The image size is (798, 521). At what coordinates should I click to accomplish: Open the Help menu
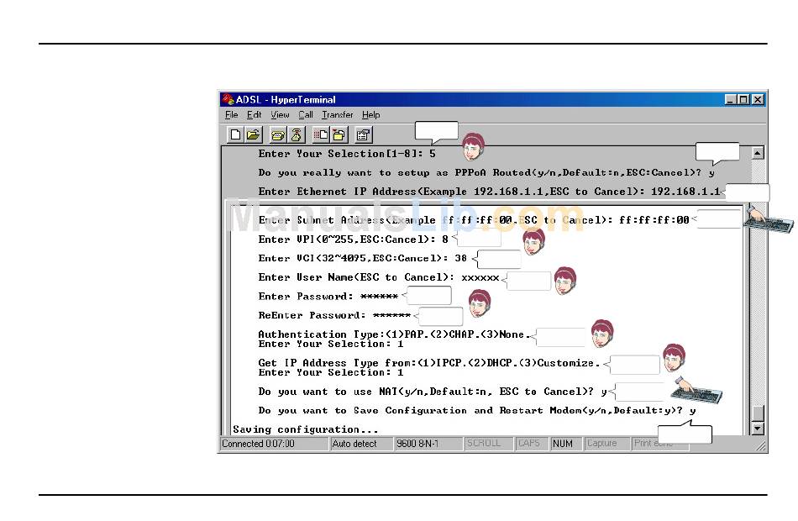[370, 115]
